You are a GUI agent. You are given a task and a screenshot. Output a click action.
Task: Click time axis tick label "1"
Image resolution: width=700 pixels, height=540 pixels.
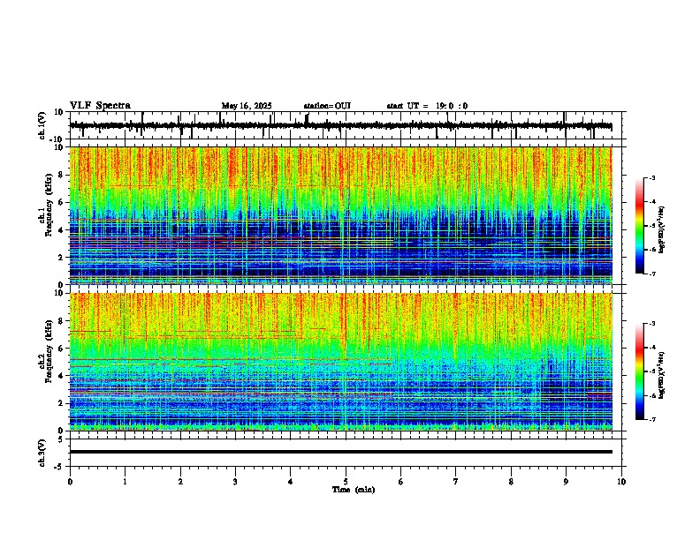tap(125, 482)
